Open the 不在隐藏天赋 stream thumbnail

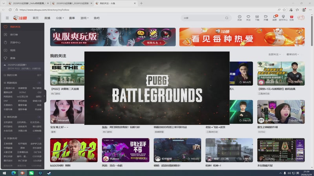pos(281,150)
